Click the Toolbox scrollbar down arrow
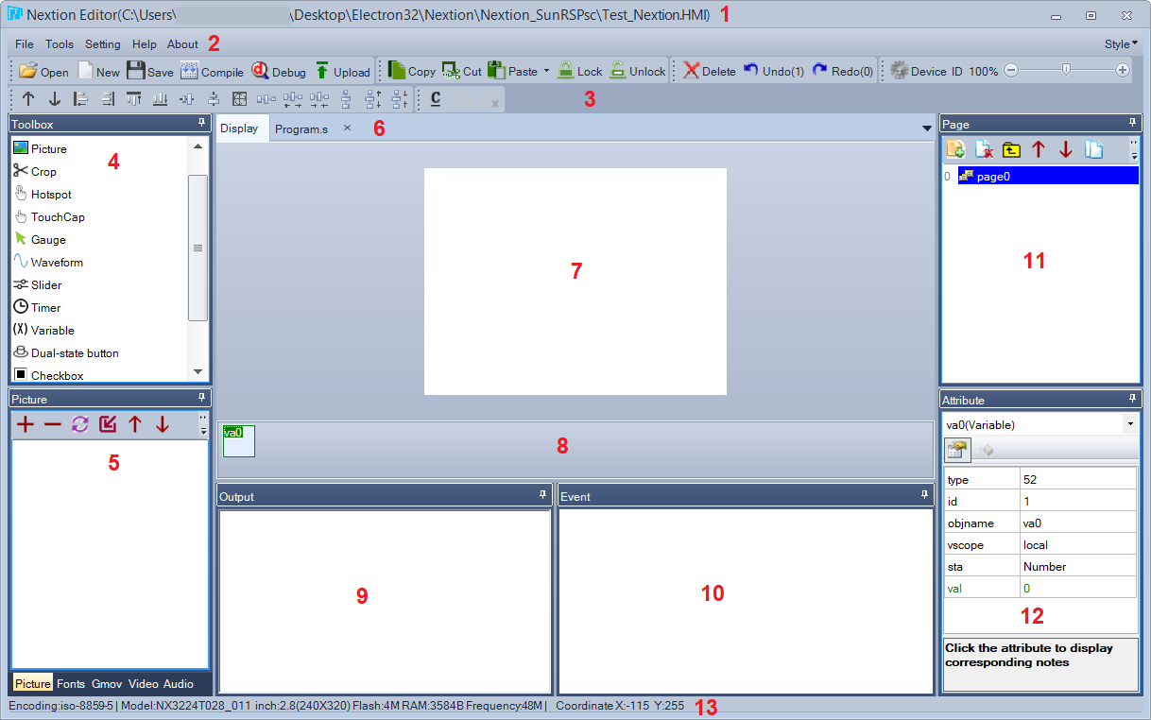The width and height of the screenshot is (1151, 720). [x=198, y=372]
